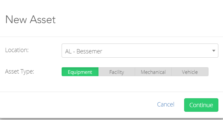The height and width of the screenshot is (120, 223).
Task: Click the AL - Bessemer selected text
Action: tap(84, 51)
